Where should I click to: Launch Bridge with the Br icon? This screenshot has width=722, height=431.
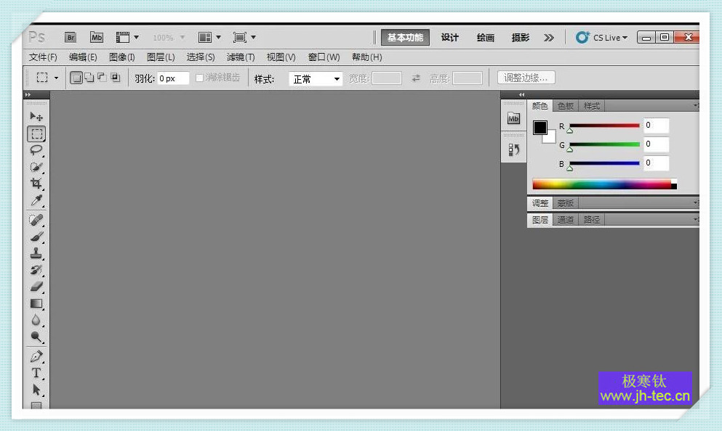click(71, 37)
